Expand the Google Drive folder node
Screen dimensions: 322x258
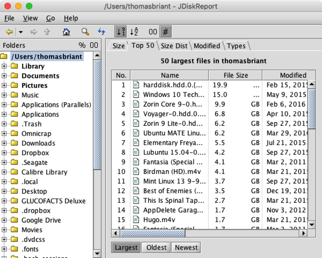[4, 220]
